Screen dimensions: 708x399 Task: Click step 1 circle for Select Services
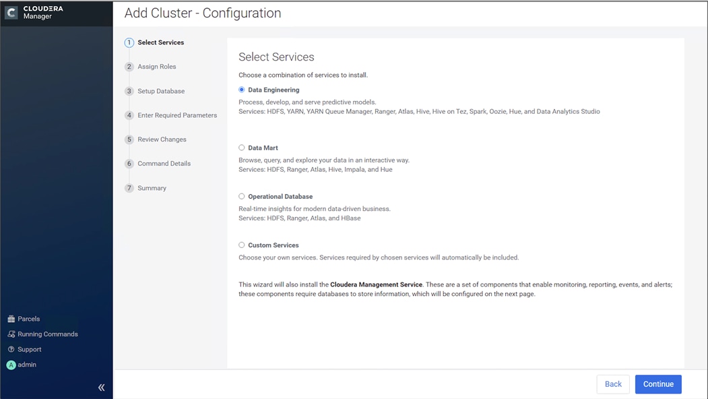point(129,42)
